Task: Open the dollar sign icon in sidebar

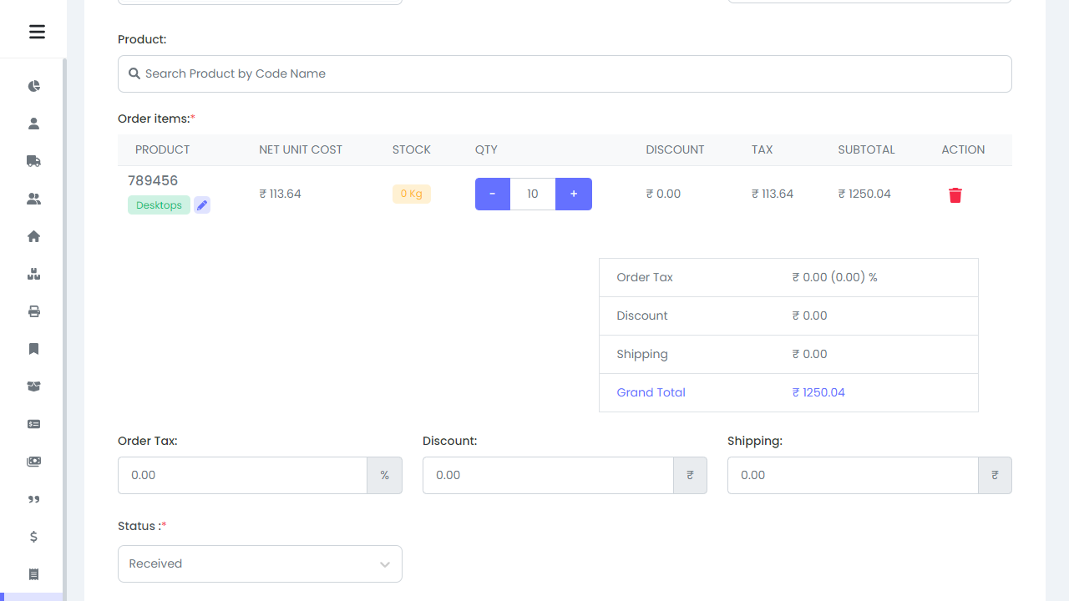Action: pyautogui.click(x=33, y=537)
